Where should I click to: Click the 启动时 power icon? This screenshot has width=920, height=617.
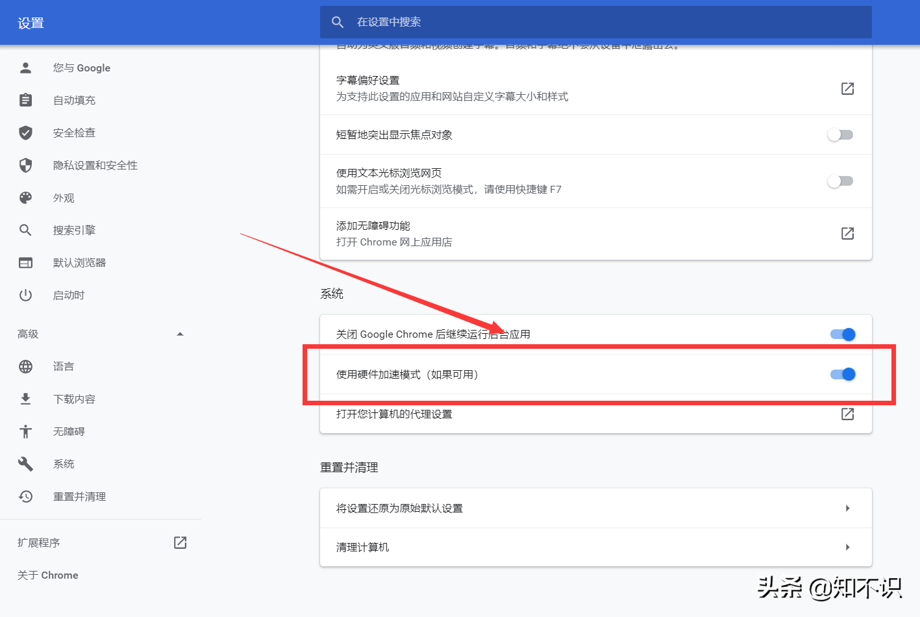coord(25,295)
